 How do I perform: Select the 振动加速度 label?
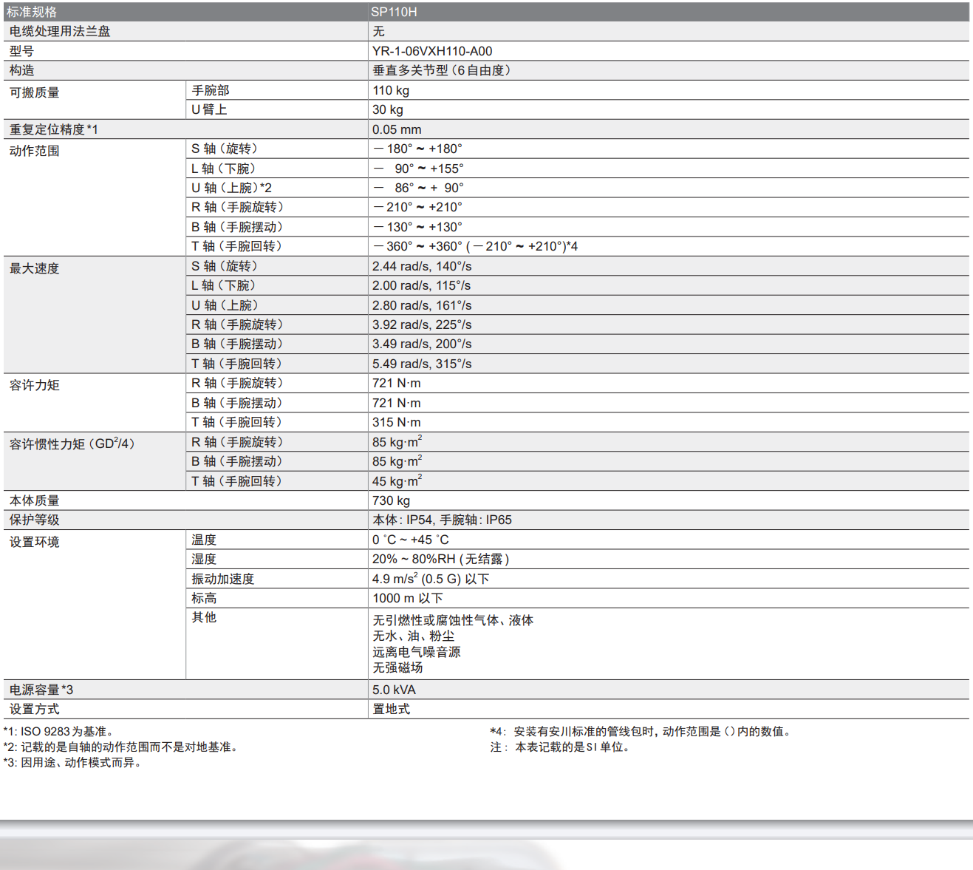point(222,579)
